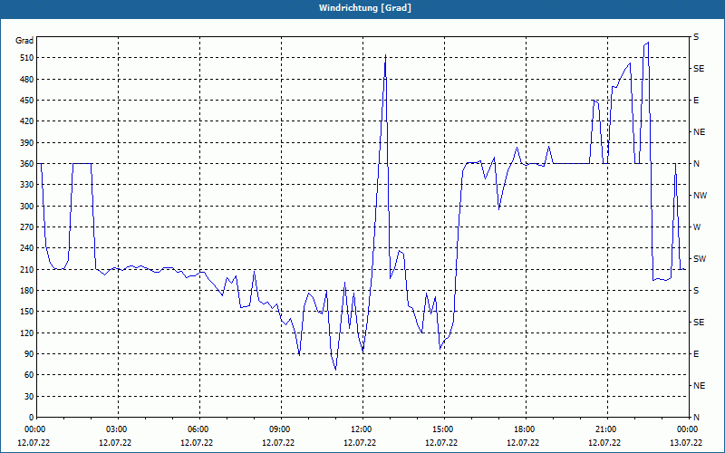Click the "E" compass label at 450 level
This screenshot has height=453, width=725.
pyautogui.click(x=696, y=101)
